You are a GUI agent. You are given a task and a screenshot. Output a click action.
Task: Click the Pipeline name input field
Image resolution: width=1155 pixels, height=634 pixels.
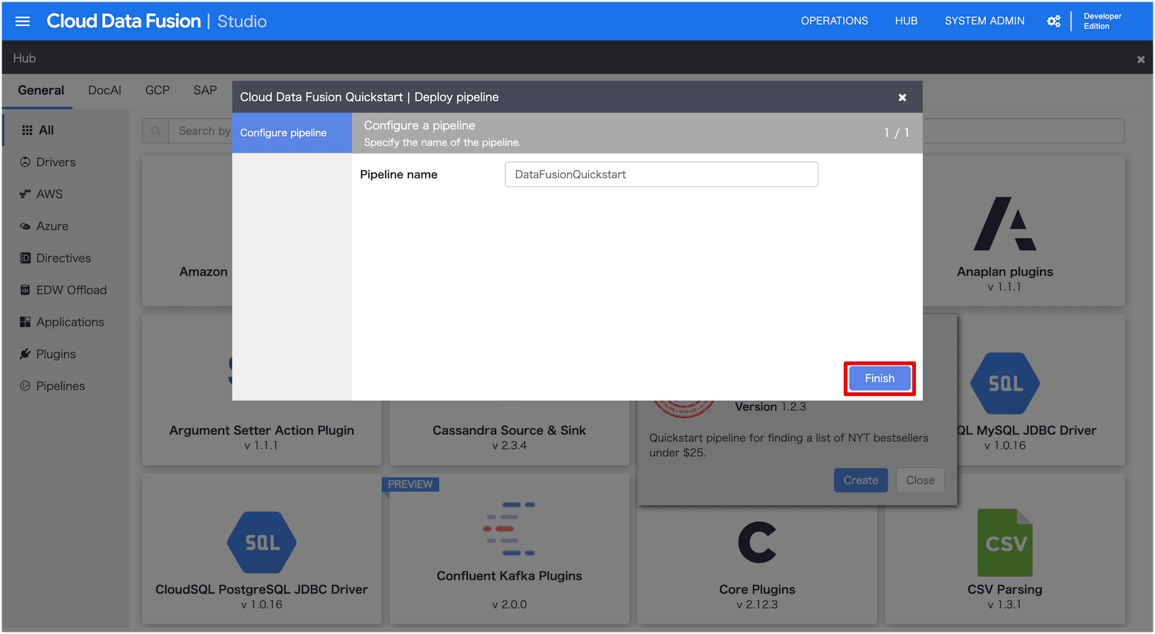tap(660, 173)
